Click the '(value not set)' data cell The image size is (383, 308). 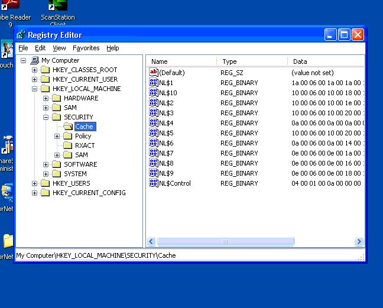click(313, 73)
